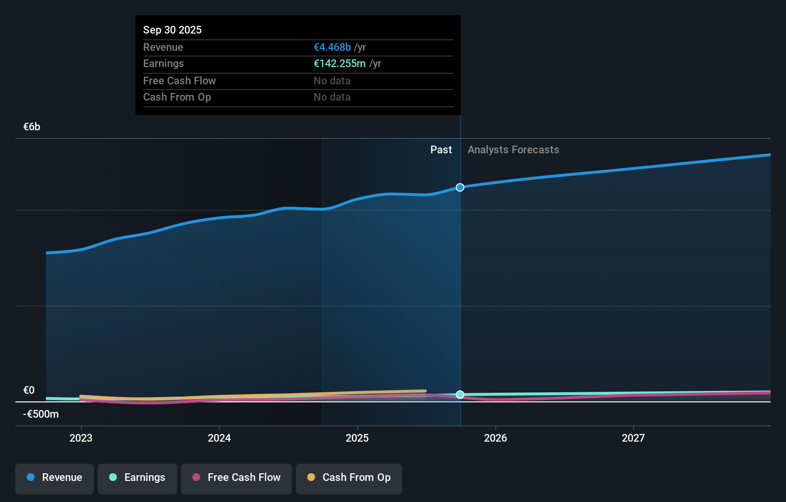Click the teal Earnings legend dot
786x502 pixels.
[x=112, y=478]
